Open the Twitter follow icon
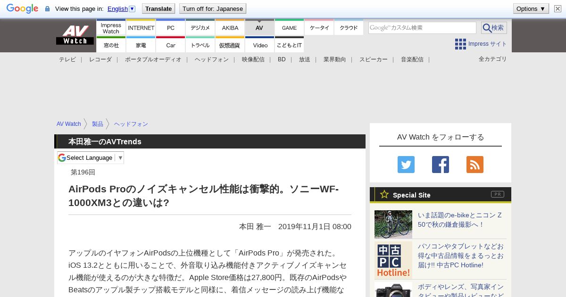 coord(406,165)
